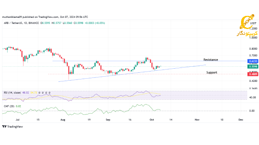Click the high price H0.5757 in header
Screen dimensions: 259x145
[57, 23]
